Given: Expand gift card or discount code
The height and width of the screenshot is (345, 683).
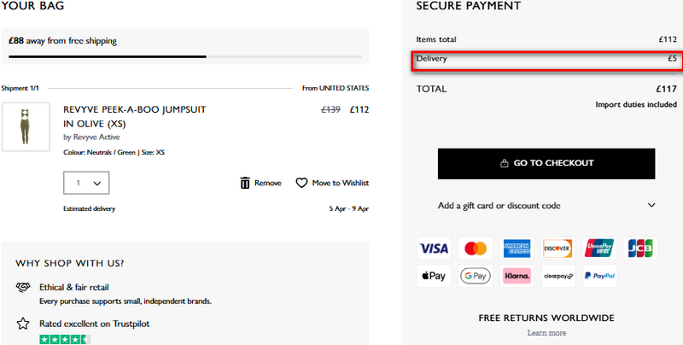Looking at the screenshot, I should coord(546,206).
